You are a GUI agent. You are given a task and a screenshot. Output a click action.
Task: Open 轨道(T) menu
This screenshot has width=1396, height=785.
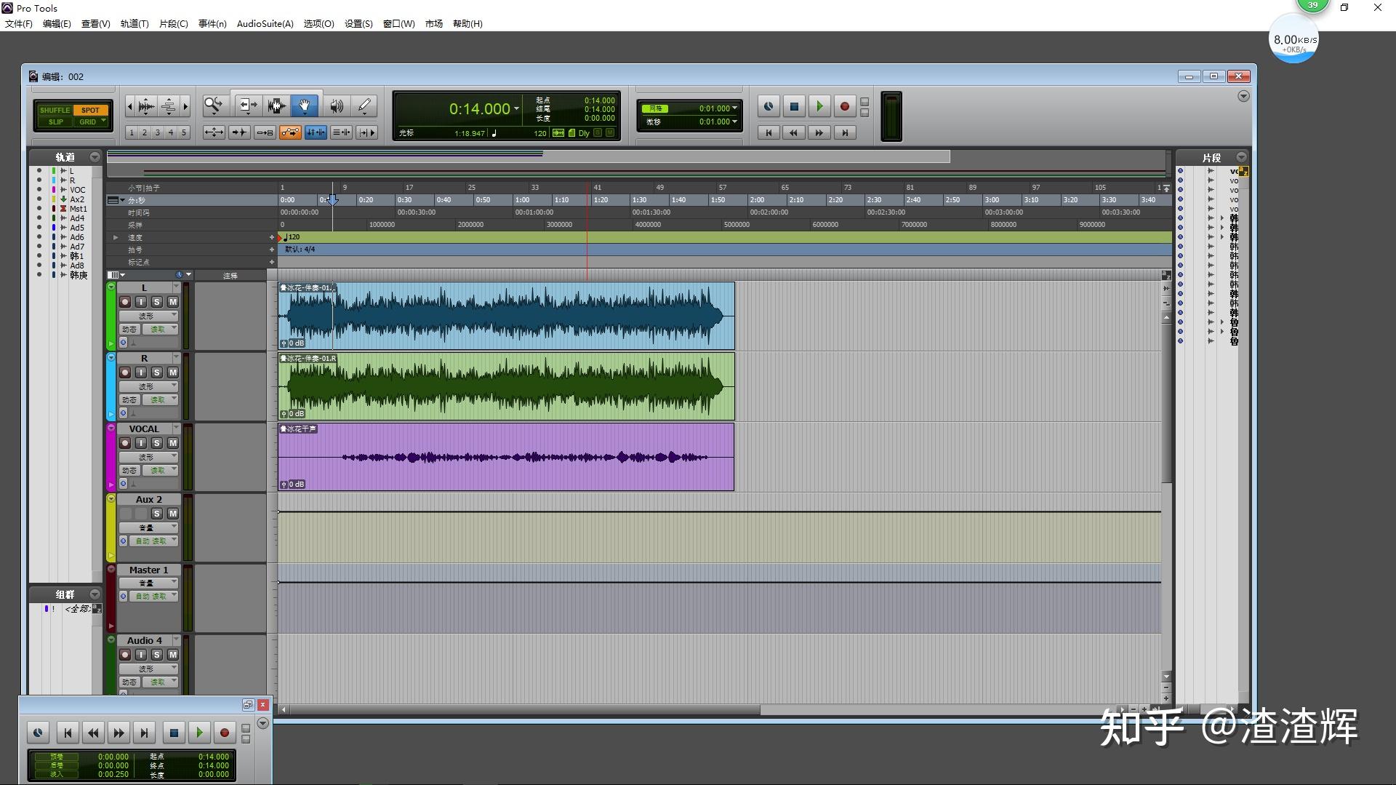(135, 23)
